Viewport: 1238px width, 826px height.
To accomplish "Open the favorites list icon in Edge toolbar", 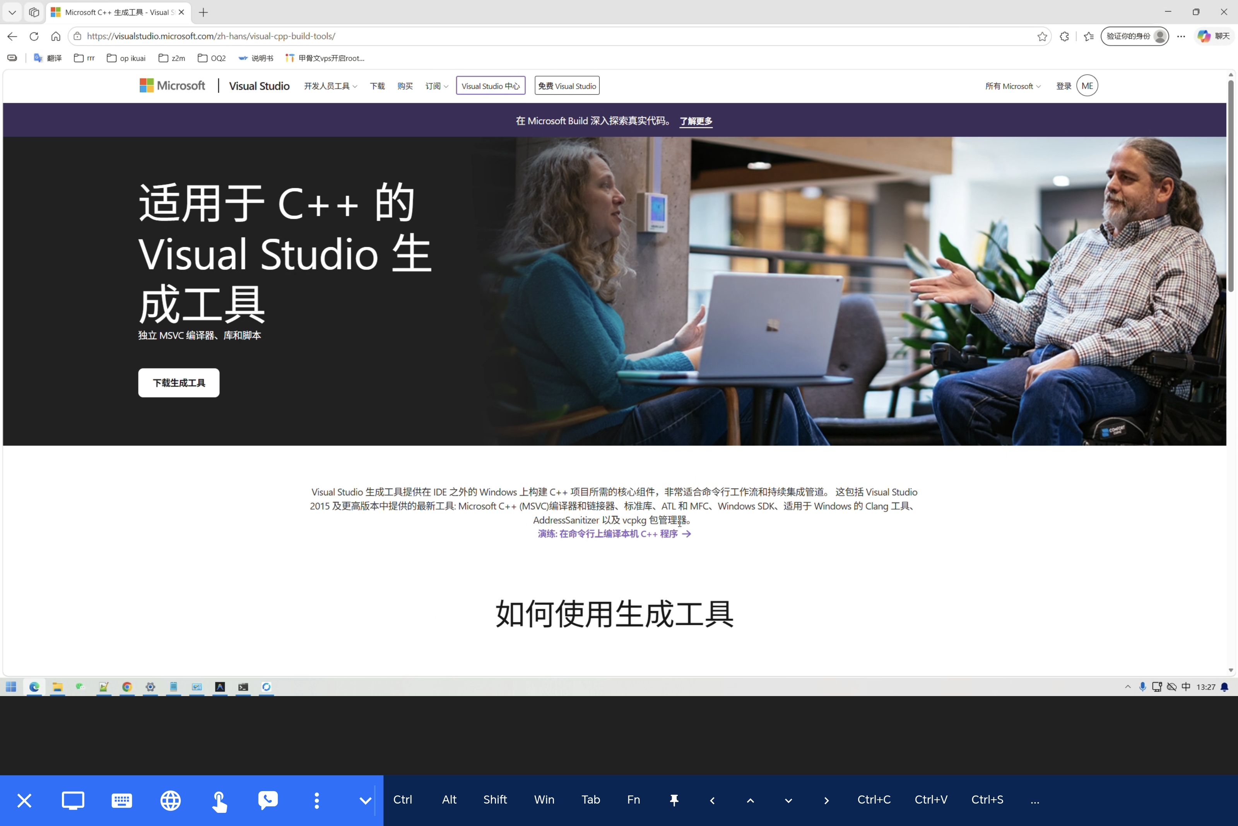I will (x=1088, y=36).
